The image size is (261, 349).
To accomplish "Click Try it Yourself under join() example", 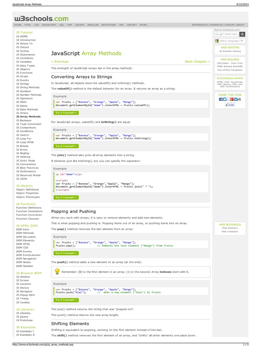I will [x=66, y=197].
